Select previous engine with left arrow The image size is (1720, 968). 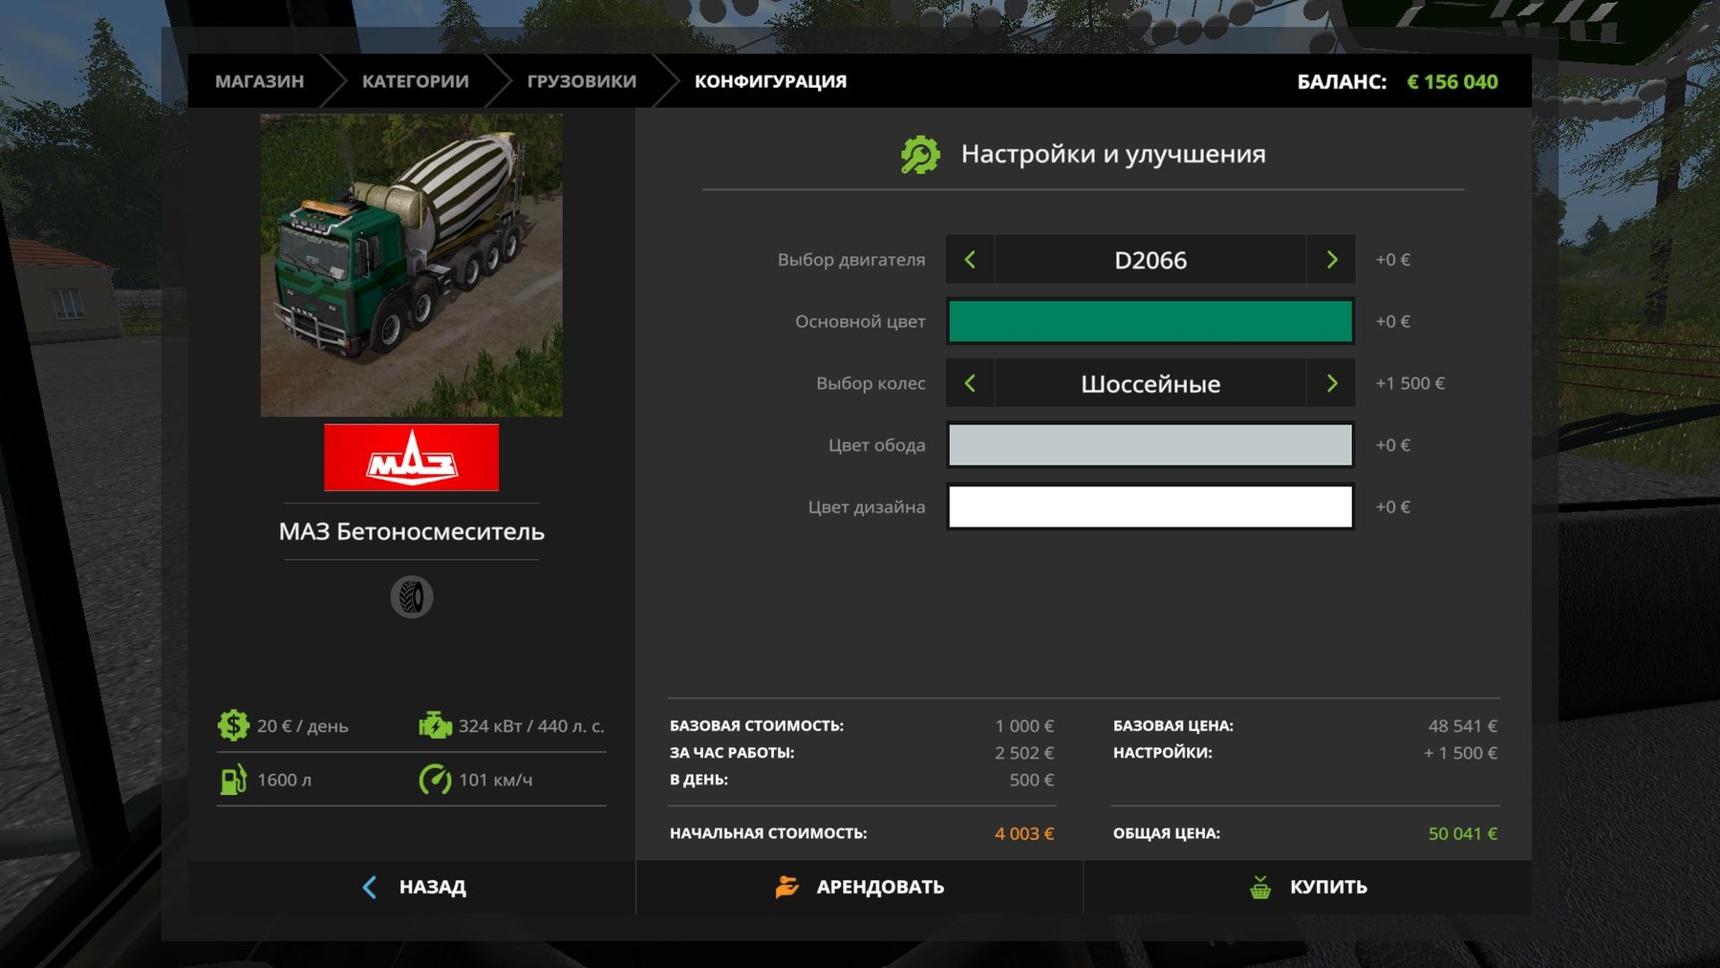(x=970, y=260)
